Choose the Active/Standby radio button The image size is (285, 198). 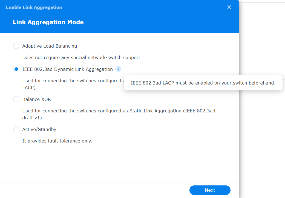point(16,129)
